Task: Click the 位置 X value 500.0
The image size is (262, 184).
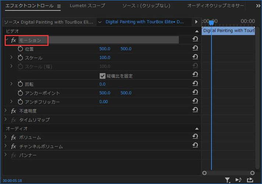Action: pyautogui.click(x=105, y=49)
